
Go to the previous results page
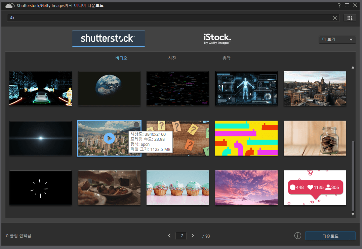point(169,236)
